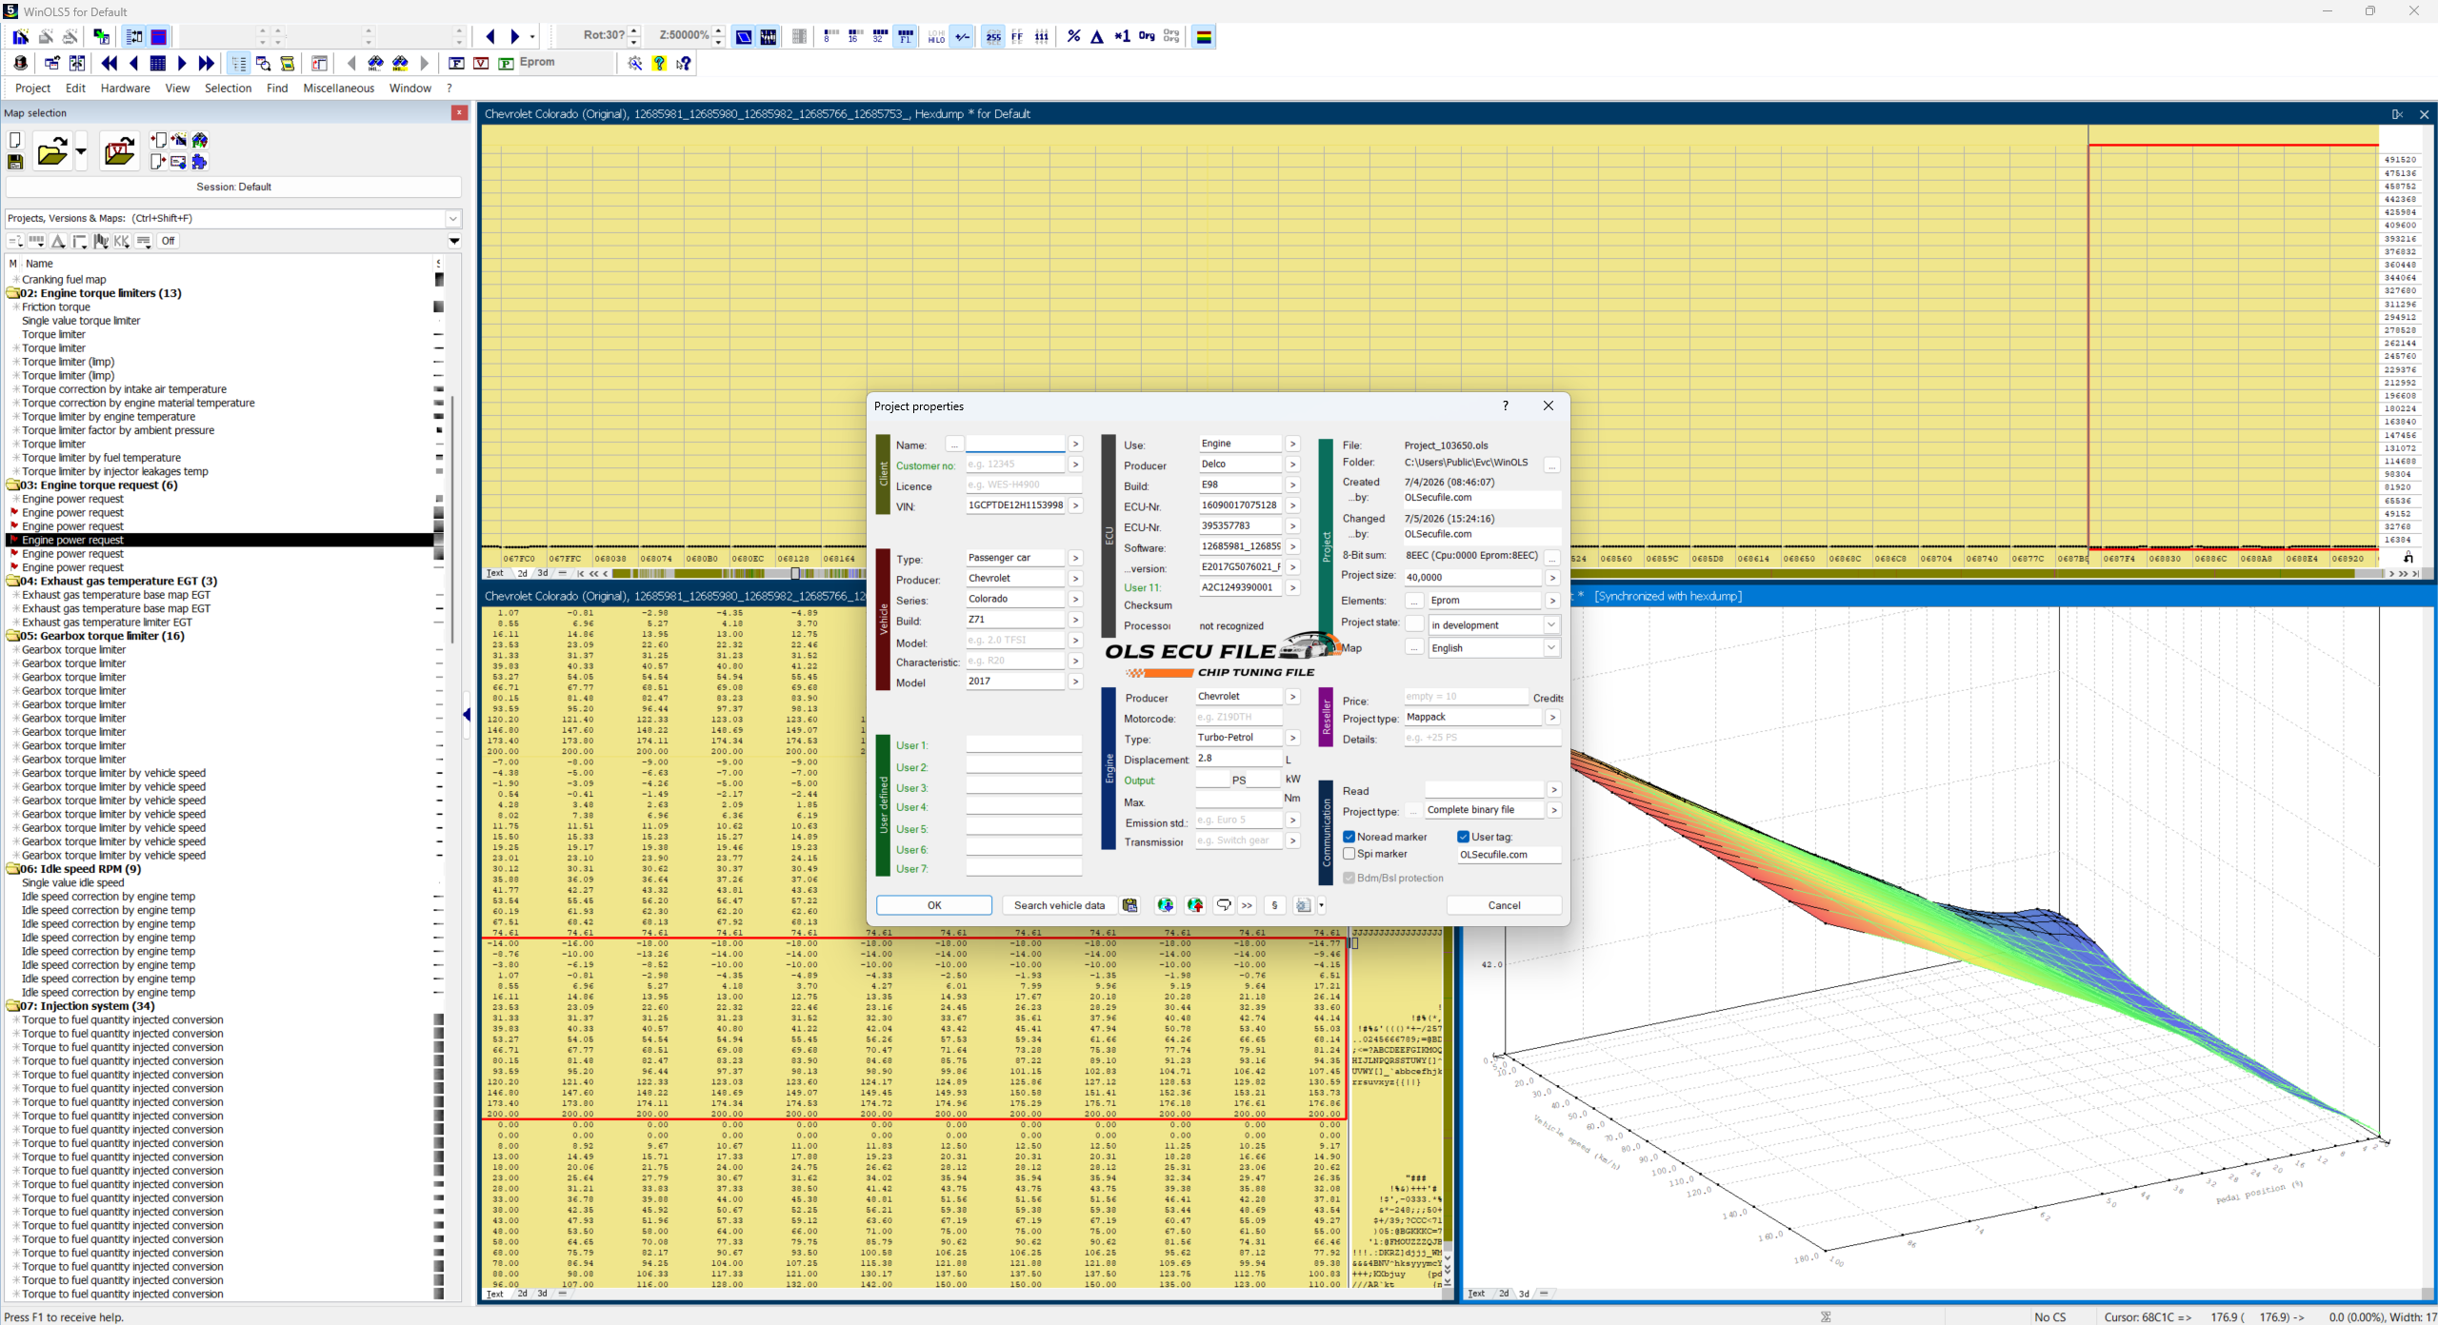Open the Hardware menu

(125, 88)
